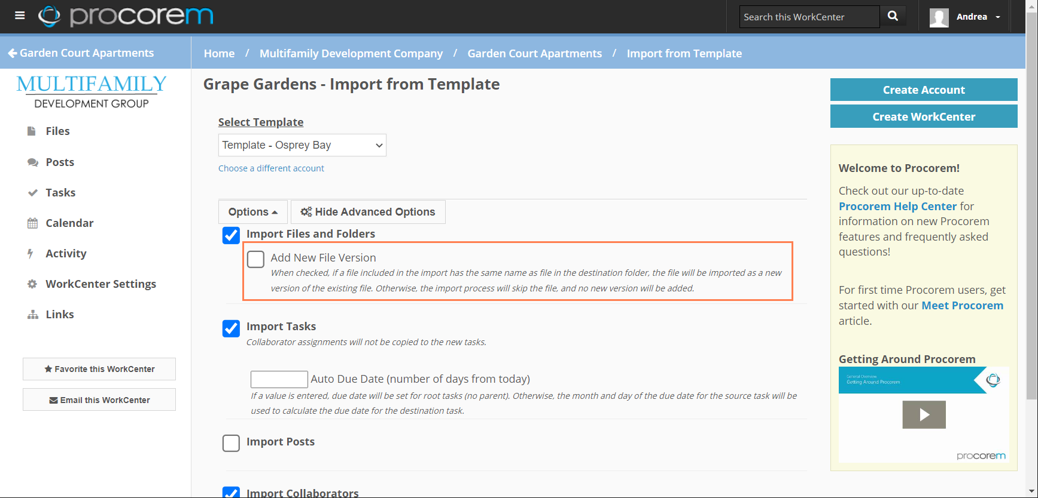Go to Activity in the sidebar
This screenshot has height=498, width=1038.
[66, 254]
